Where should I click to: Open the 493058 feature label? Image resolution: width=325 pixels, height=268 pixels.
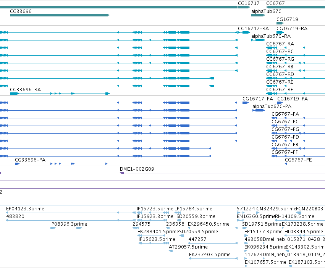pos(254,239)
